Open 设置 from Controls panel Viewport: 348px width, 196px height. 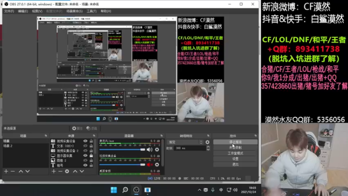pyautogui.click(x=235, y=159)
